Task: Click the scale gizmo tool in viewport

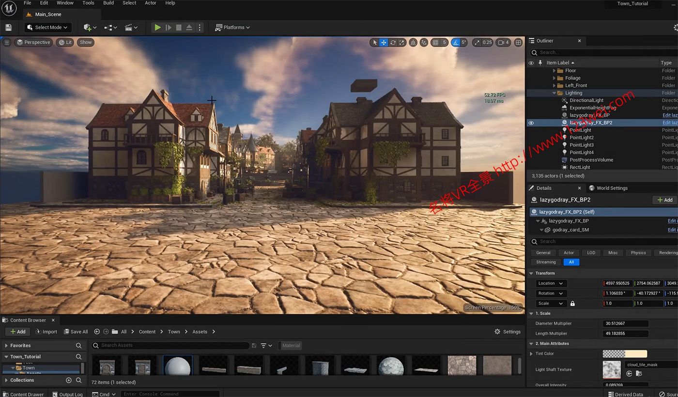Action: click(x=402, y=43)
